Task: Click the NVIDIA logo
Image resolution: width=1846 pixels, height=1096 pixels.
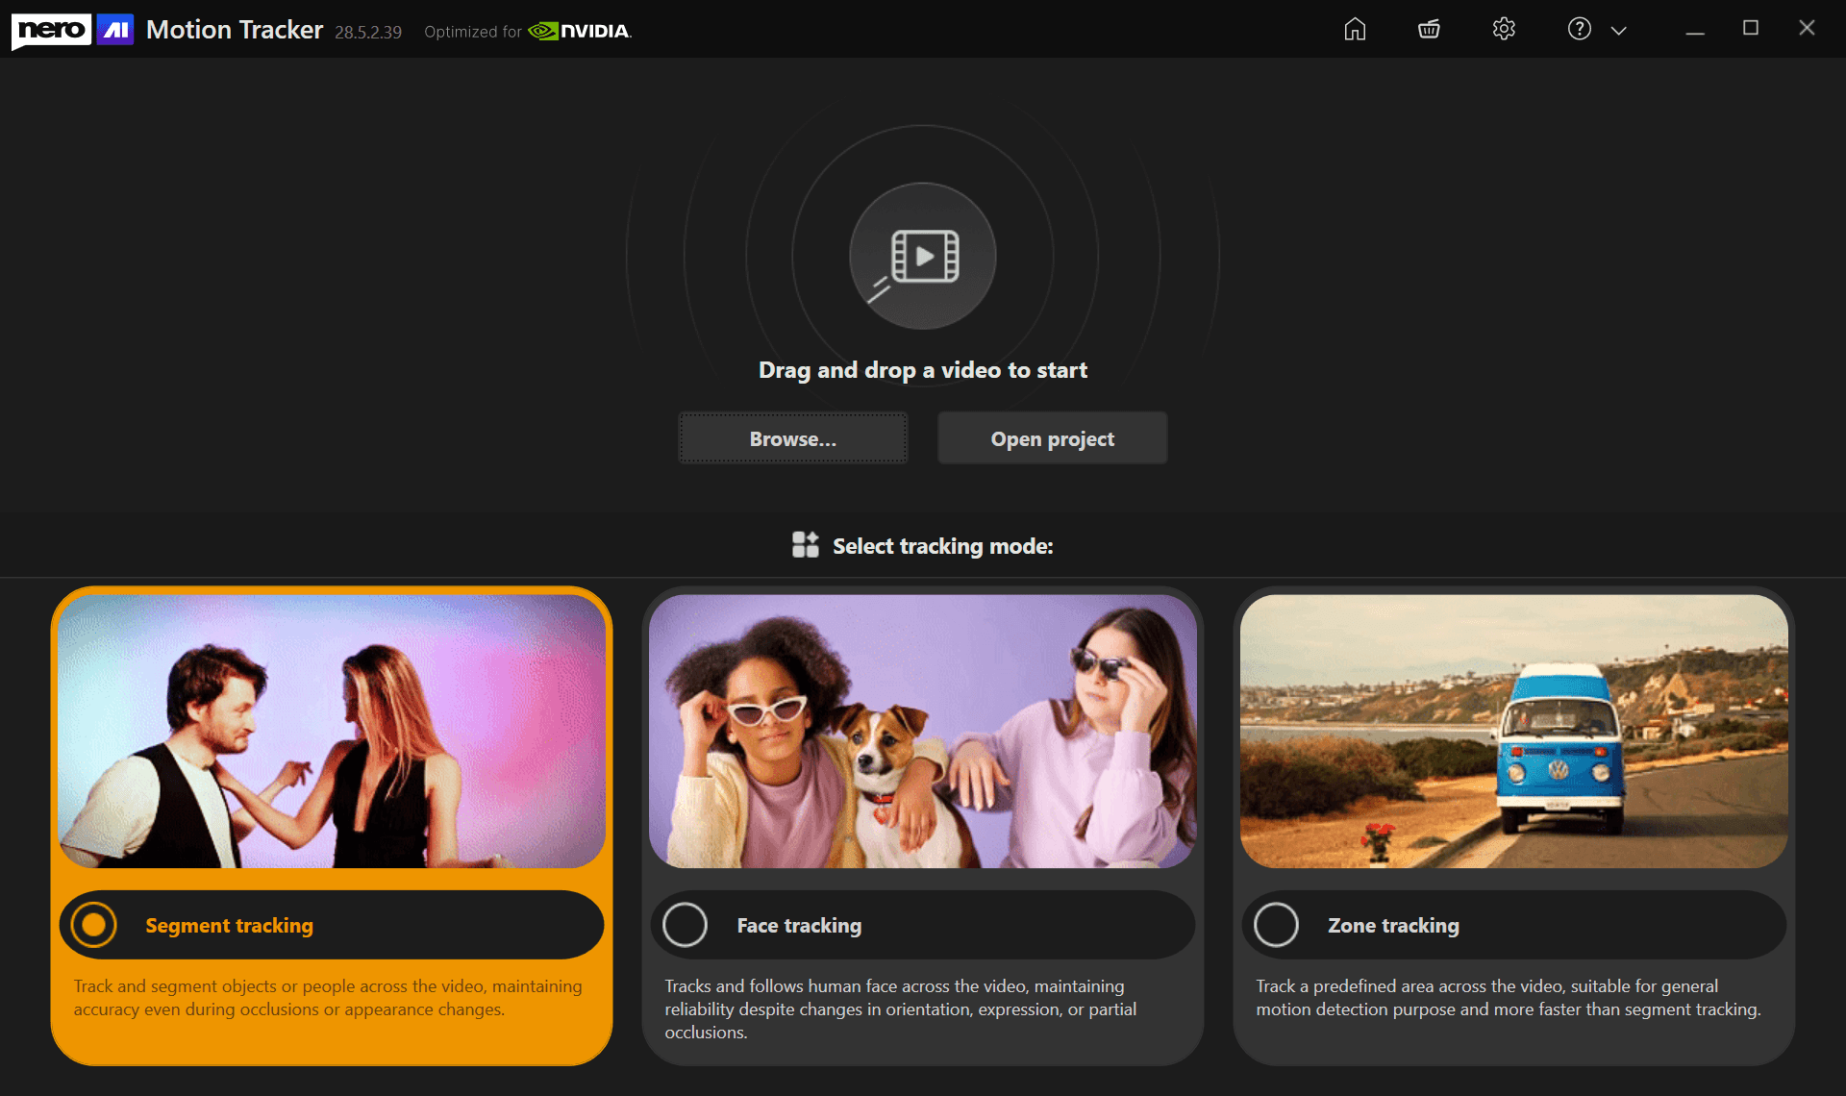Action: 580,31
